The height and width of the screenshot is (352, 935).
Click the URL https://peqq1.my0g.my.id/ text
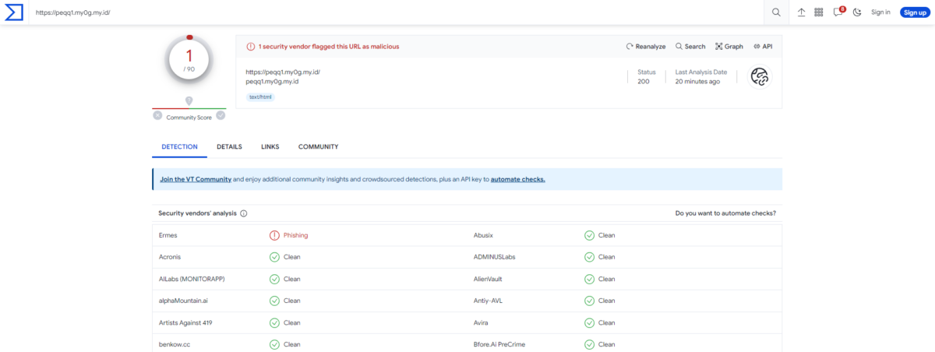pos(283,72)
